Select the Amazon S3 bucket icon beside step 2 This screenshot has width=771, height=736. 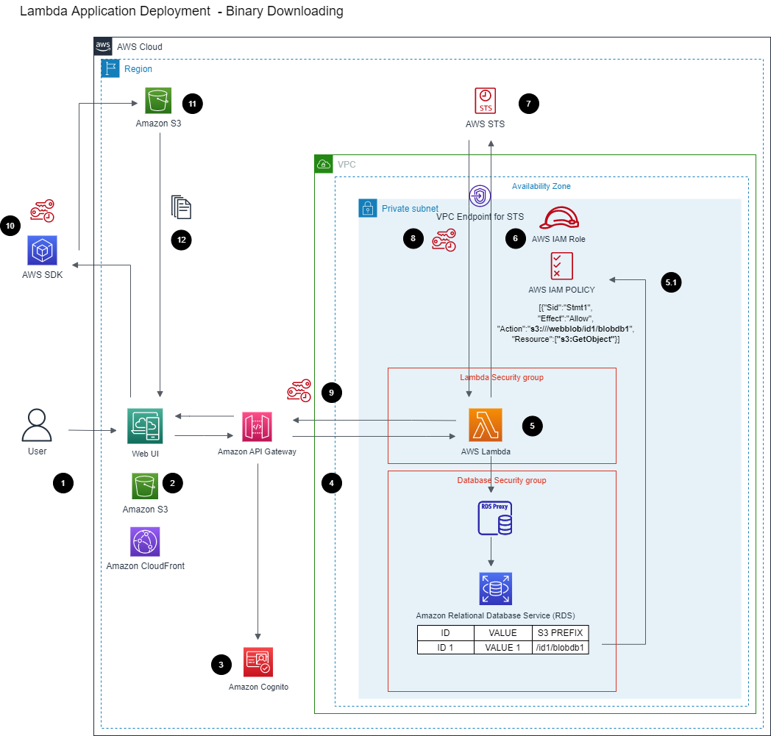(145, 486)
